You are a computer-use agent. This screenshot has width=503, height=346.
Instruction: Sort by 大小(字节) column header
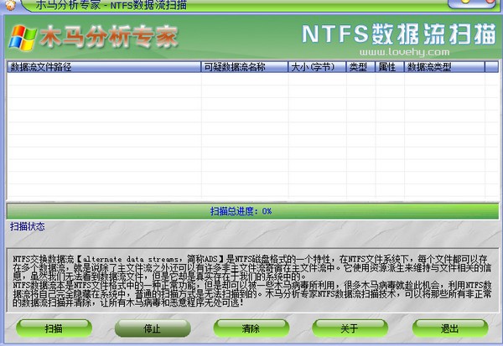coord(317,67)
